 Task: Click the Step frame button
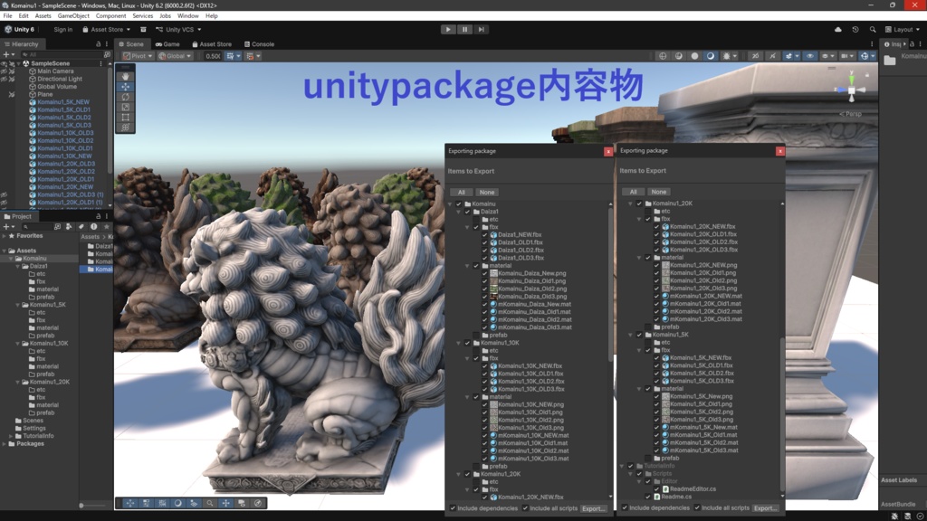coord(482,29)
